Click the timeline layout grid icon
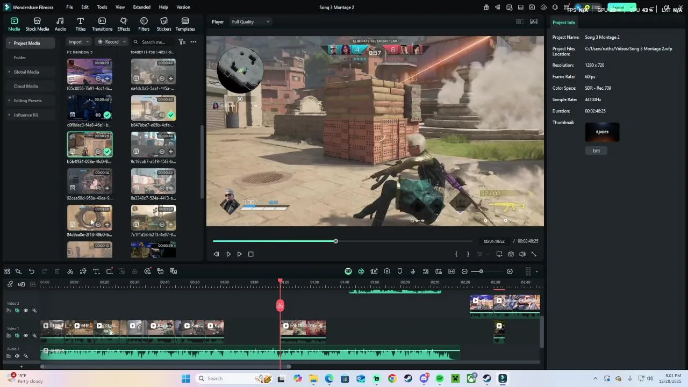Screen dimensions: 688x387 click(x=7, y=271)
